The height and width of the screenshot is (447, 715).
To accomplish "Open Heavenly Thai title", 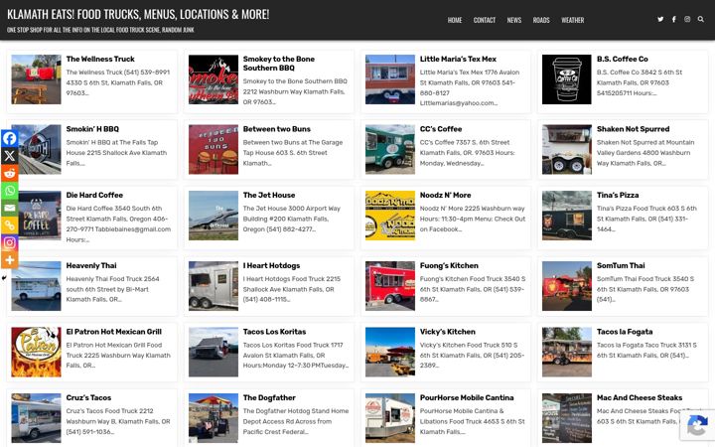I will tap(91, 265).
